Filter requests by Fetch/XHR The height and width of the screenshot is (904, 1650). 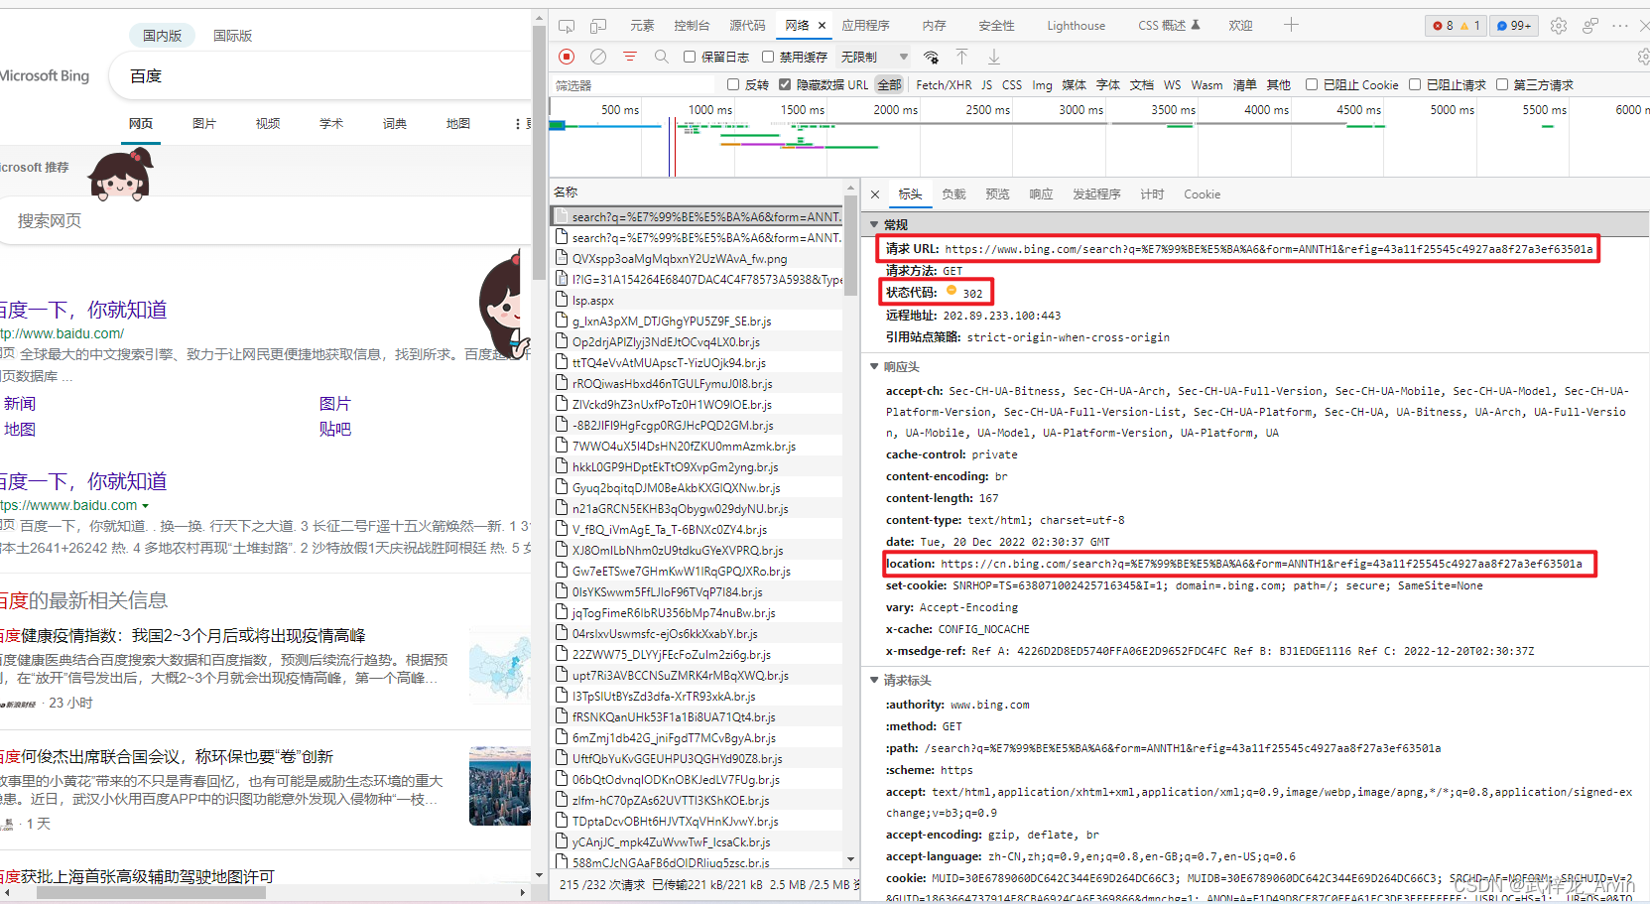(944, 85)
